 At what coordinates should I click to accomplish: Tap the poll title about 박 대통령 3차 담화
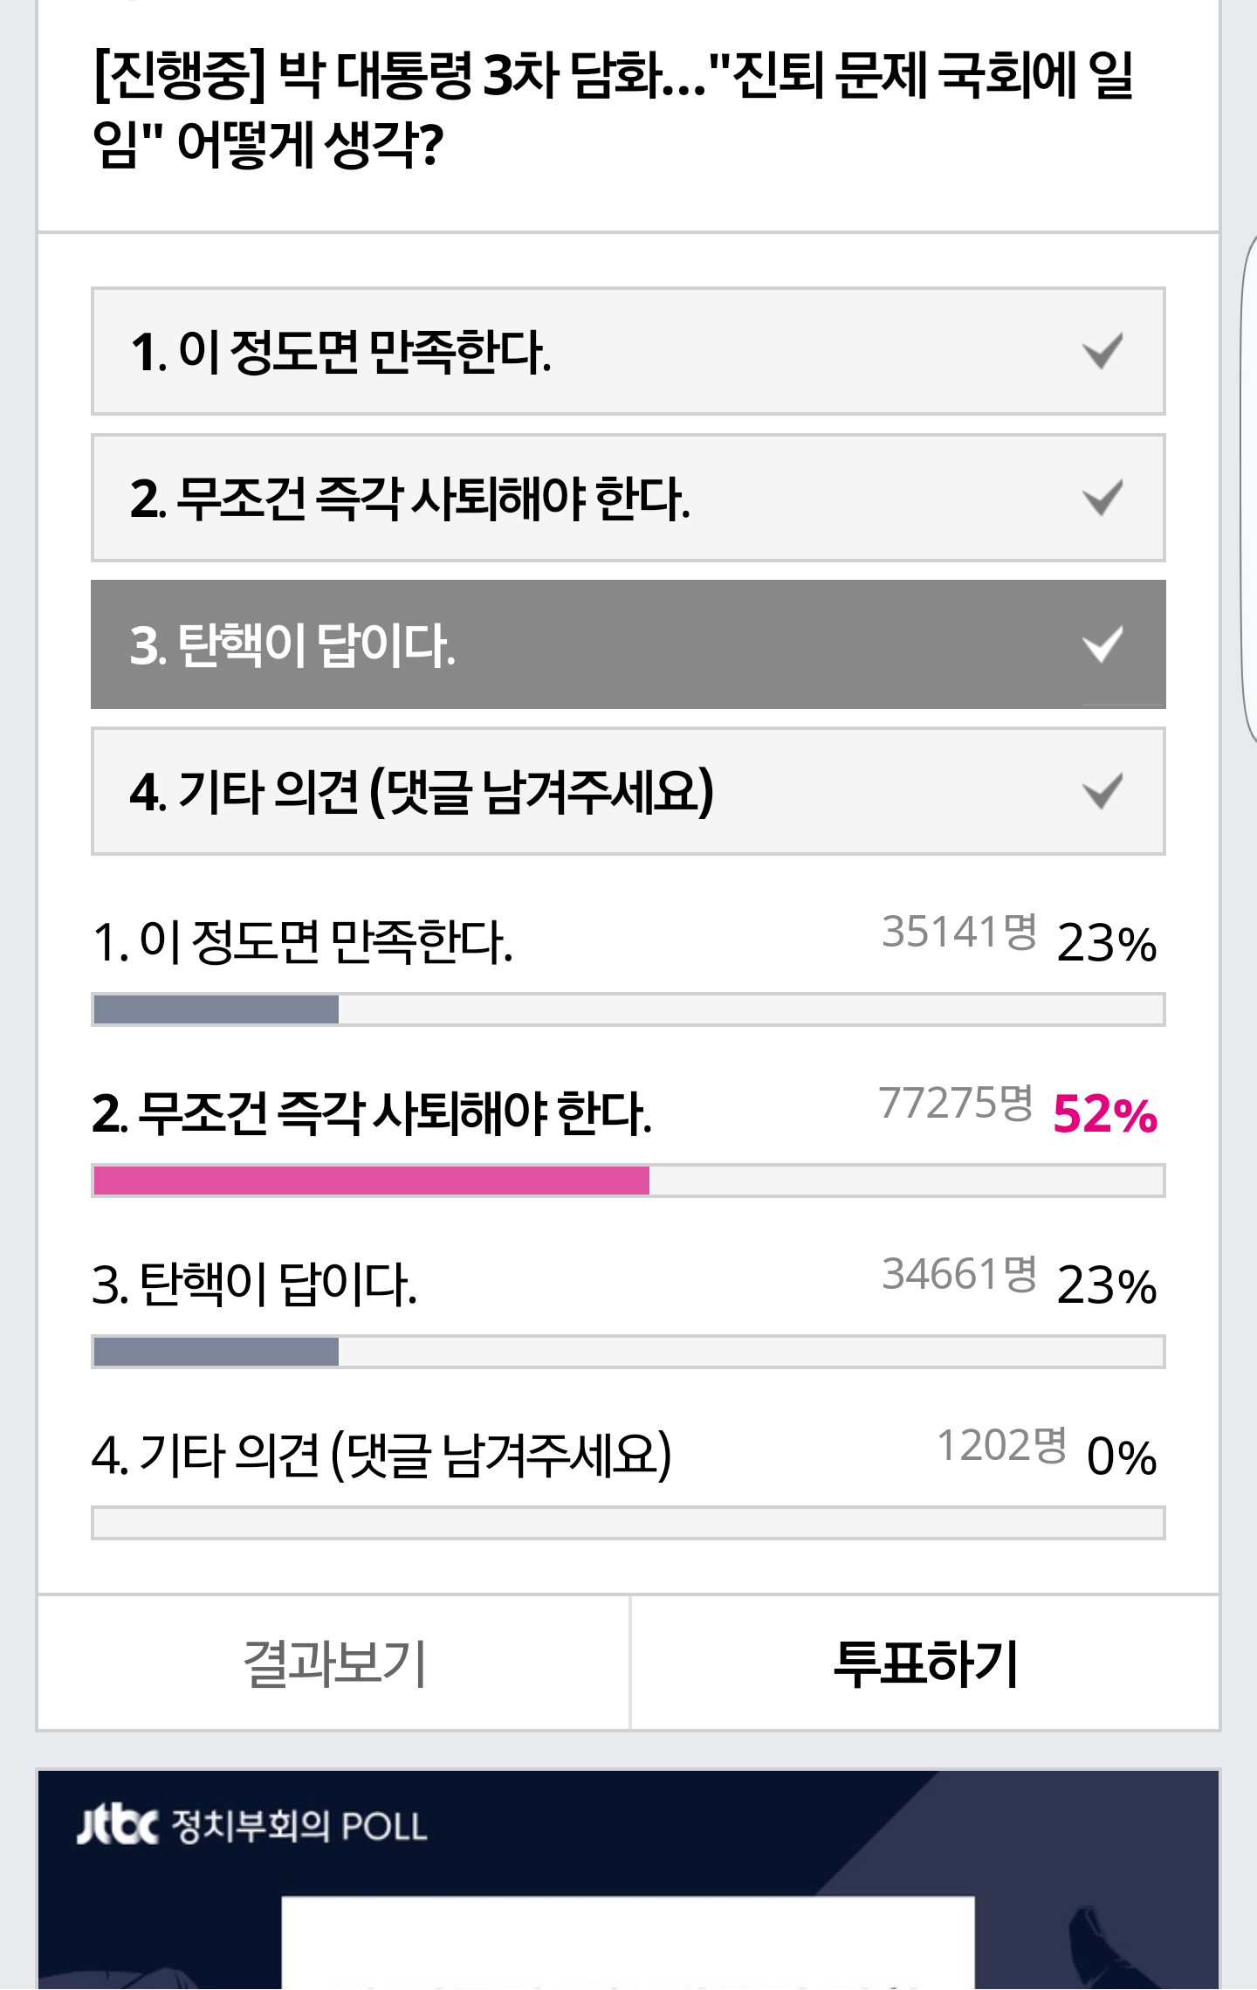[611, 109]
